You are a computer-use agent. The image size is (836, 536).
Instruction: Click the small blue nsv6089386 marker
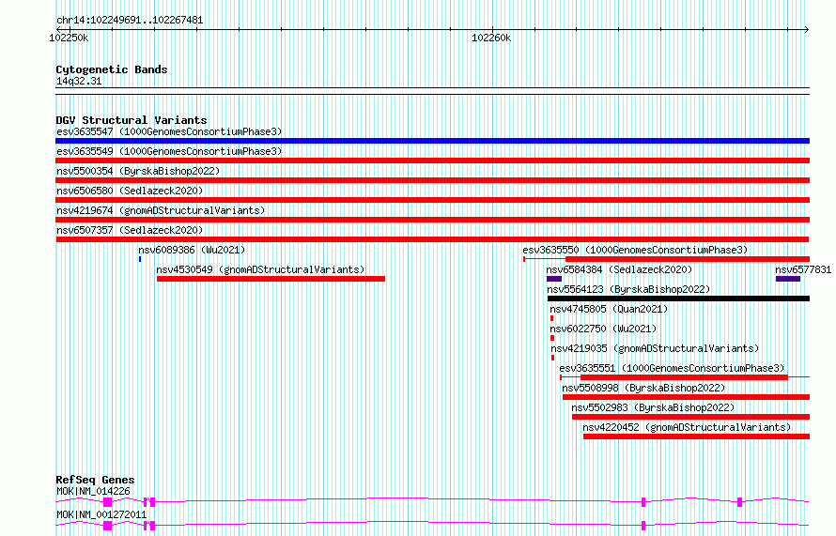[x=140, y=259]
